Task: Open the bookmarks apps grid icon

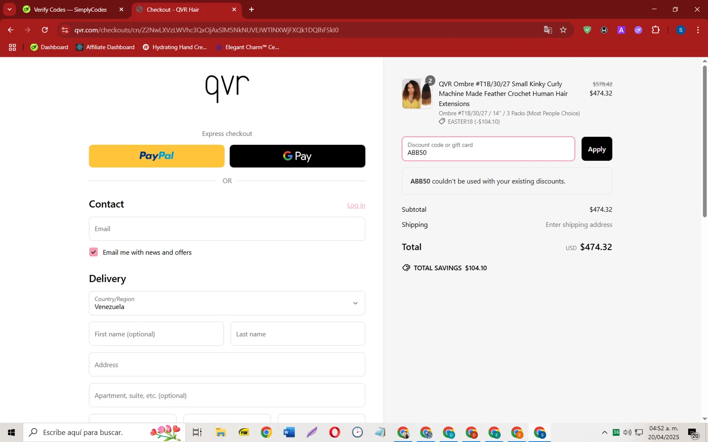Action: 12,47
